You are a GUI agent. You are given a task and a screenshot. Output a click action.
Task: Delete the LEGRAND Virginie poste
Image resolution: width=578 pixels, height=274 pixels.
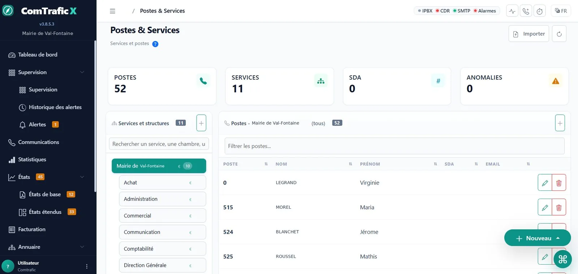click(x=559, y=183)
